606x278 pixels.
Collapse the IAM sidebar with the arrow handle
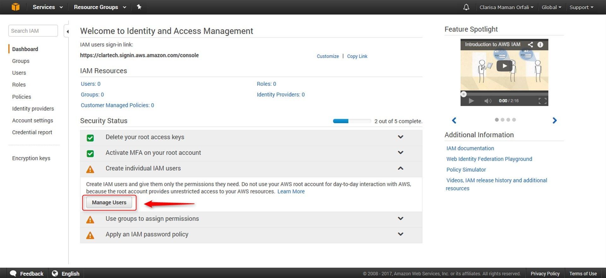click(x=67, y=31)
